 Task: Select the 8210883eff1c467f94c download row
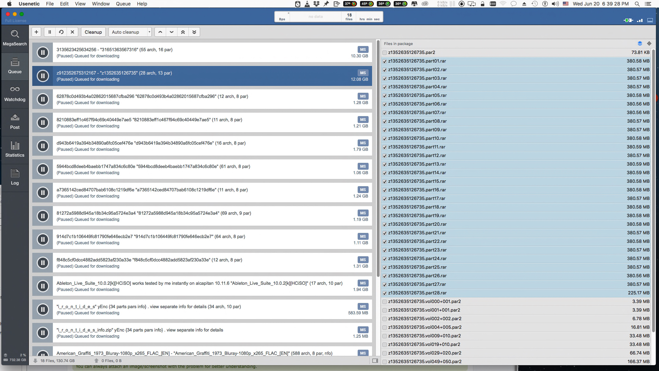pyautogui.click(x=202, y=123)
